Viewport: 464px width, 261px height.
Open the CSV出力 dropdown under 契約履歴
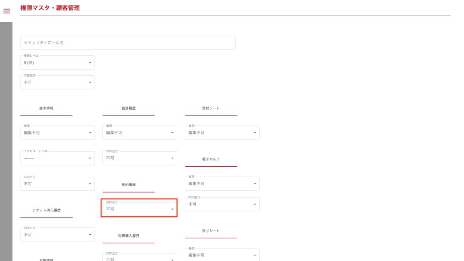click(140, 209)
